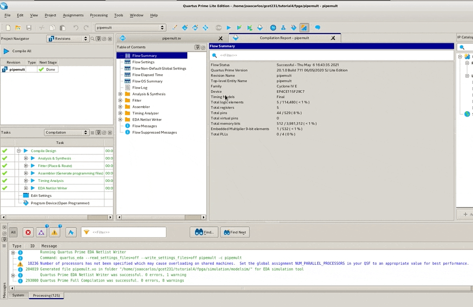Image resolution: width=473 pixels, height=307 pixels.
Task: Select the Processing (125) tab
Action: pos(46,296)
